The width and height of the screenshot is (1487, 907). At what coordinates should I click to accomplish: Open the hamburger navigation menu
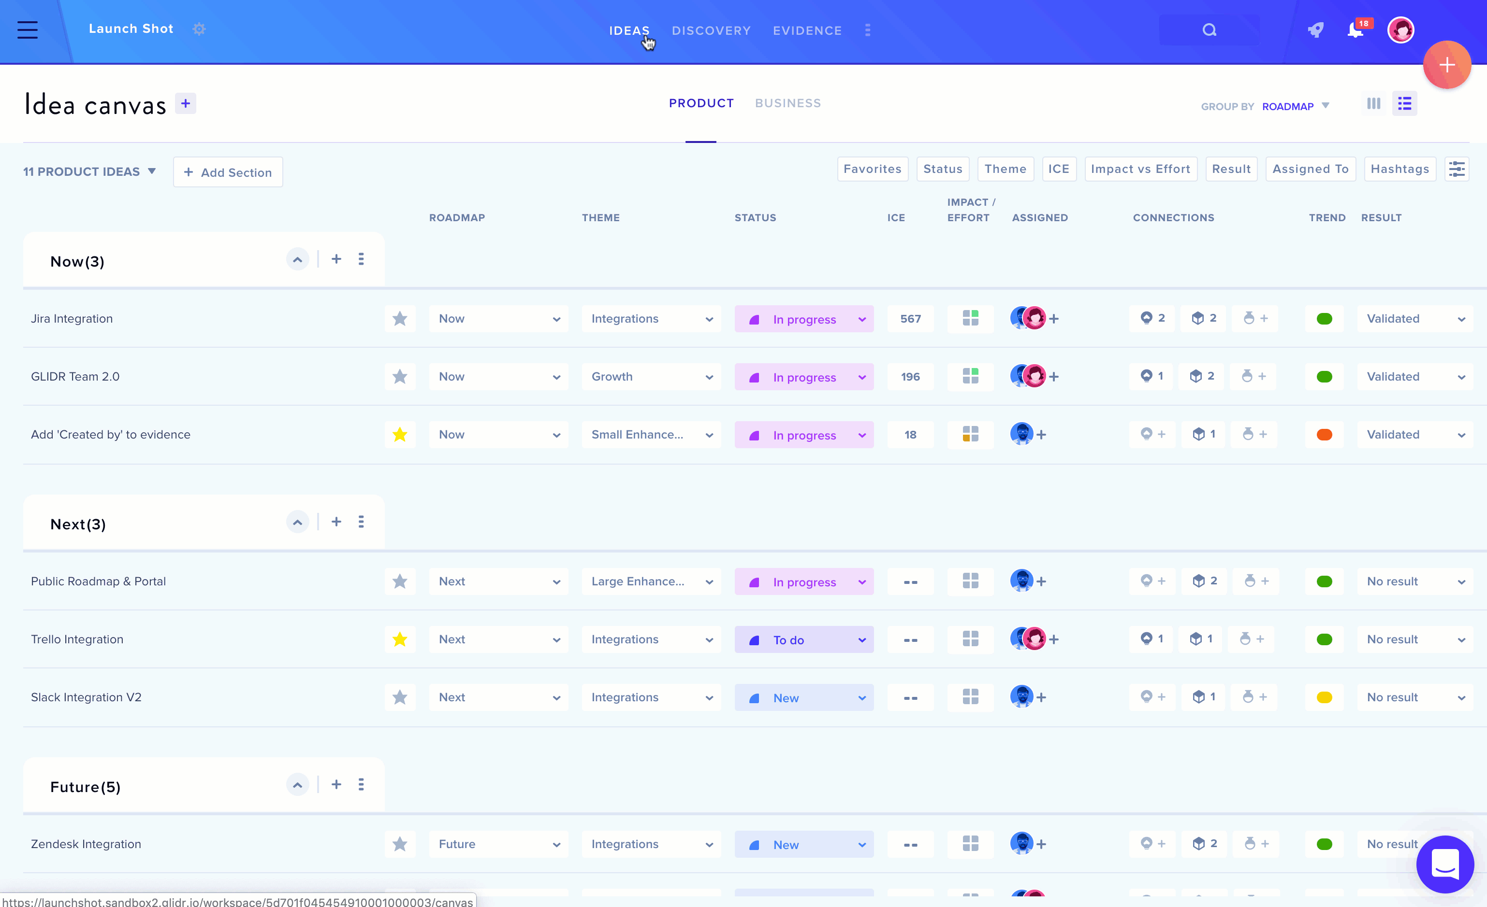(x=27, y=29)
